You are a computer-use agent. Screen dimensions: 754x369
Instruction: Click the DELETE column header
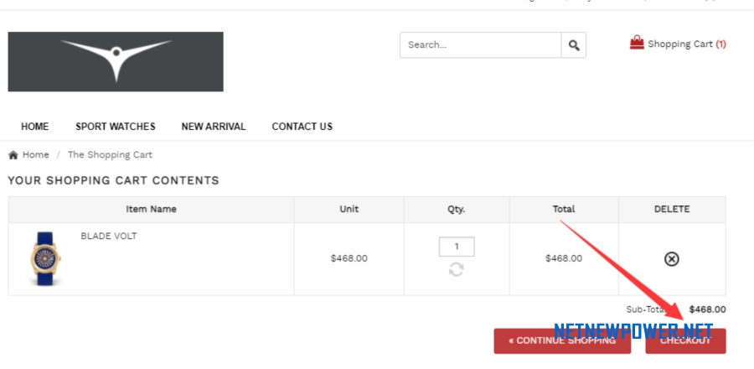point(672,210)
